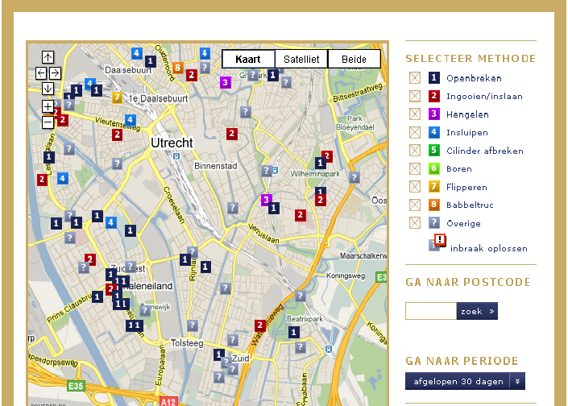The width and height of the screenshot is (568, 406).
Task: Click the purple 3 marker south of Binnenstad
Action: tap(266, 200)
